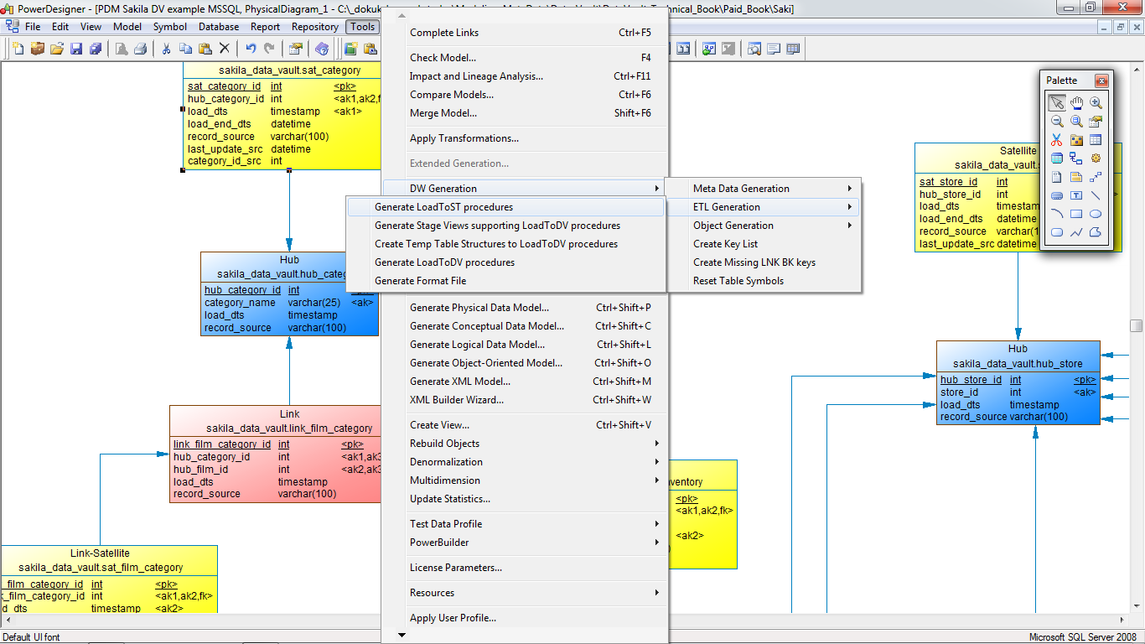Image resolution: width=1145 pixels, height=644 pixels.
Task: Choose Create Missing LNK BK keys
Action: click(764, 262)
